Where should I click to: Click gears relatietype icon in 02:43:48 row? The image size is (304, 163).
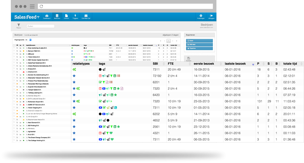coord(74,69)
